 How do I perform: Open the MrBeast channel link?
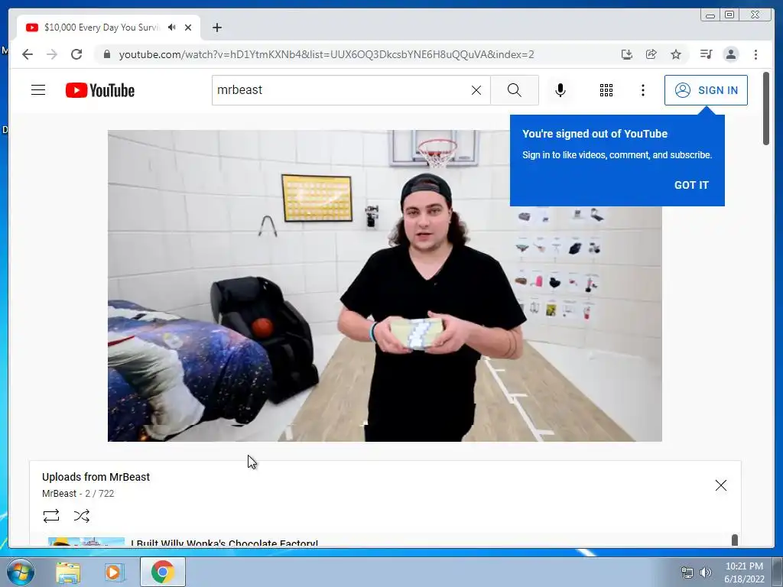click(60, 494)
